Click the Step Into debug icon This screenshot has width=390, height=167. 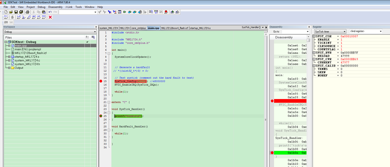click(x=23, y=17)
